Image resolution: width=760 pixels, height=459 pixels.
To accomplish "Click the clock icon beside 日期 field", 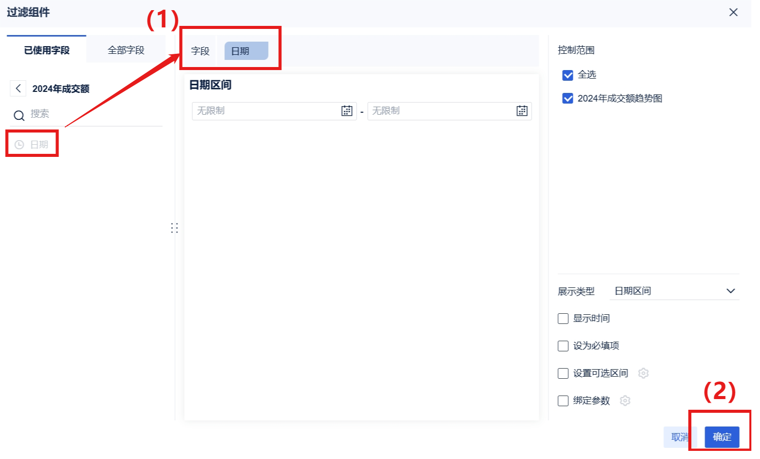I will pos(19,145).
